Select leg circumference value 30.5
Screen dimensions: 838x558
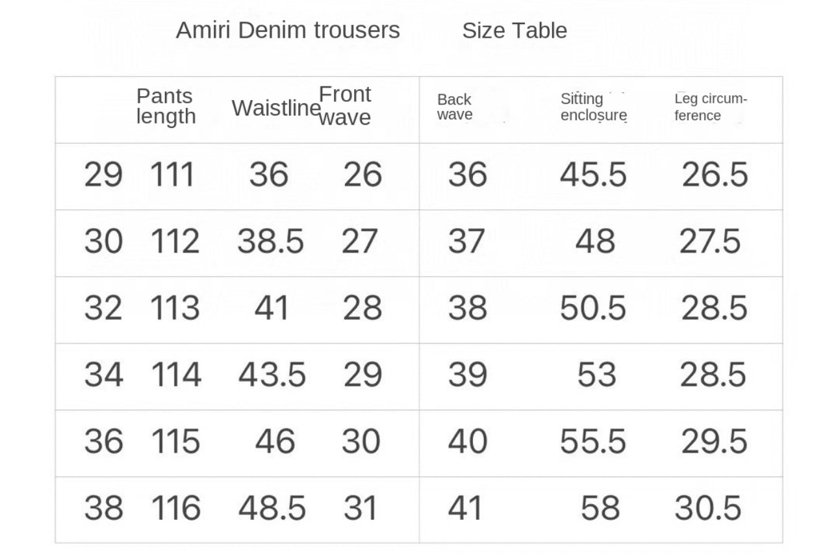click(708, 508)
